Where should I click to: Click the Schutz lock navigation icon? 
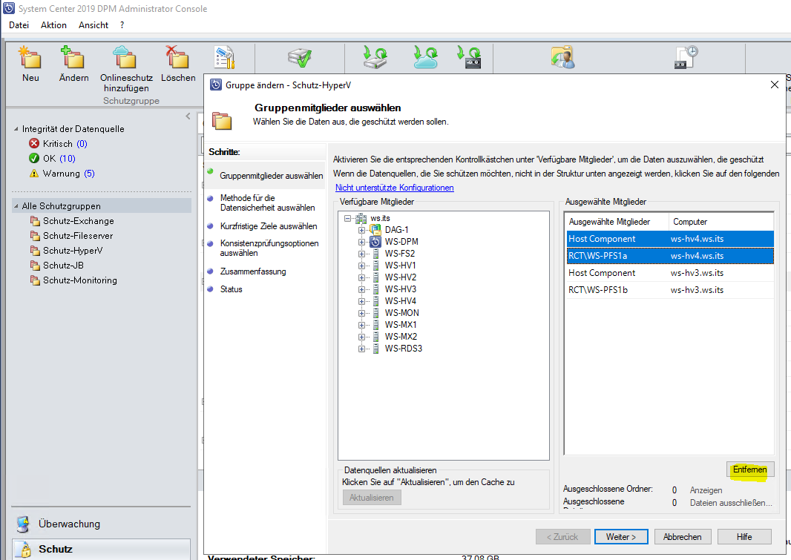(23, 550)
